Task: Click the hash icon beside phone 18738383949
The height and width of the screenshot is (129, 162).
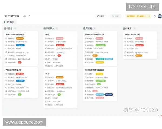Action: [46, 91]
